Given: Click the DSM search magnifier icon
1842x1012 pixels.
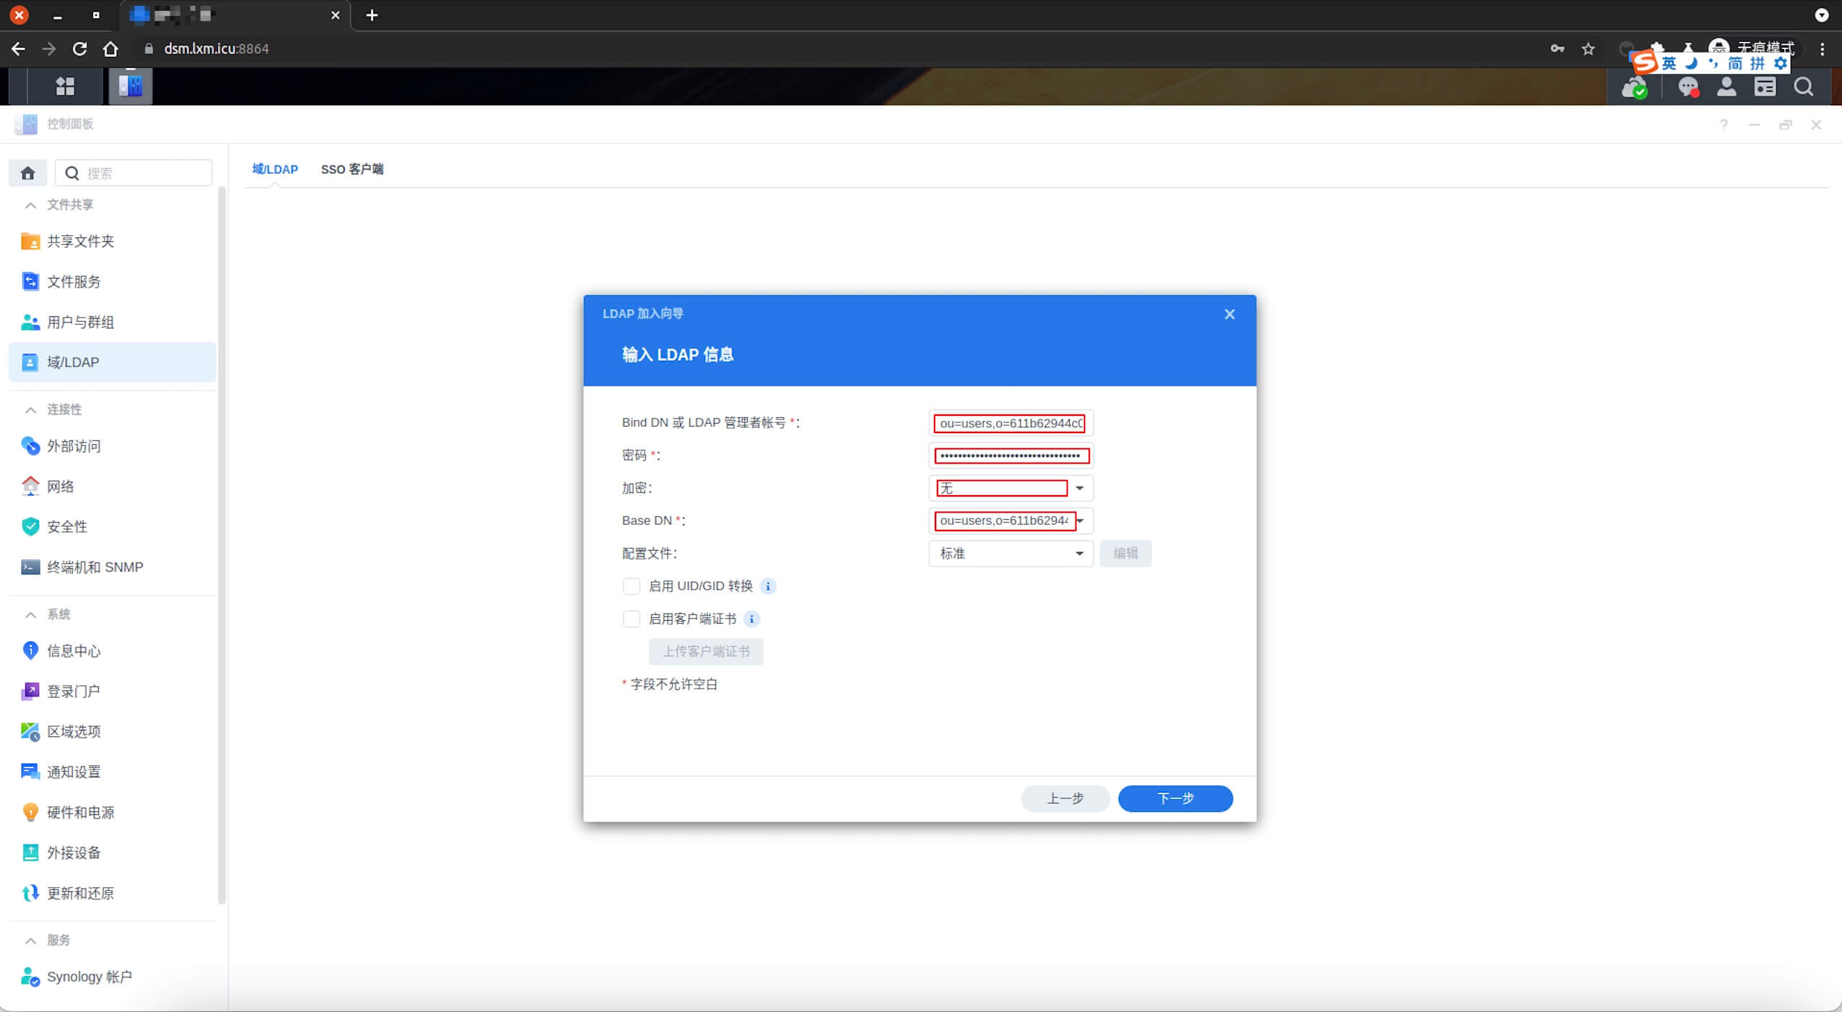Looking at the screenshot, I should pos(1804,87).
